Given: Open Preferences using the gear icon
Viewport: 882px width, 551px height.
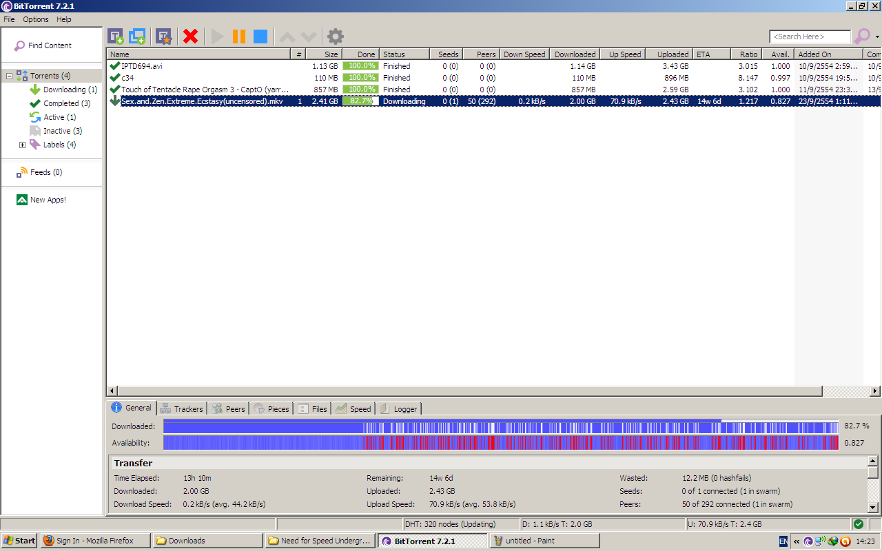Looking at the screenshot, I should pyautogui.click(x=335, y=37).
